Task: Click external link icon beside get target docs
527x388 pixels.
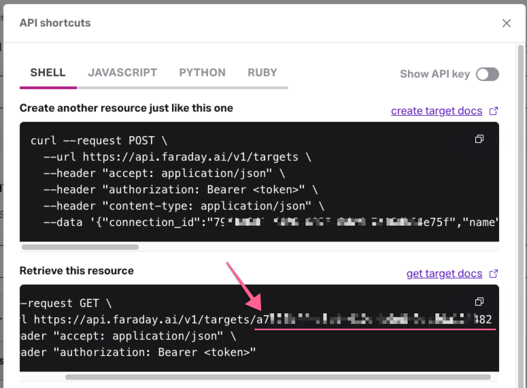Action: tap(494, 274)
